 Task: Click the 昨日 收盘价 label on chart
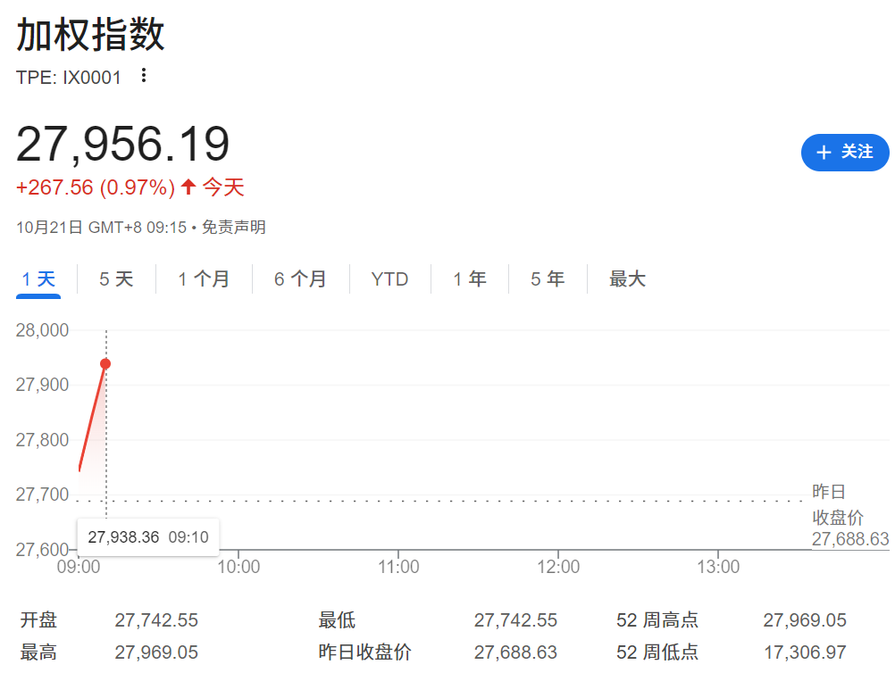coord(837,505)
